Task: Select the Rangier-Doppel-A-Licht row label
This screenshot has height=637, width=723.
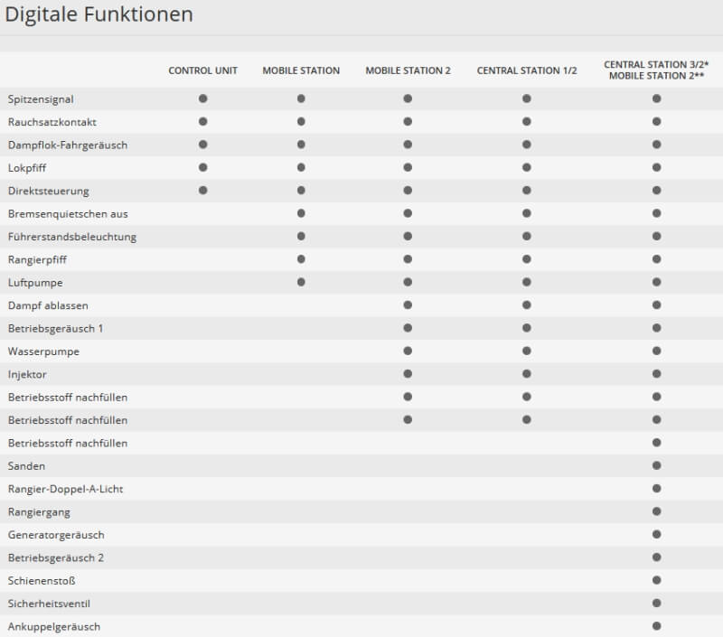Action: click(65, 489)
